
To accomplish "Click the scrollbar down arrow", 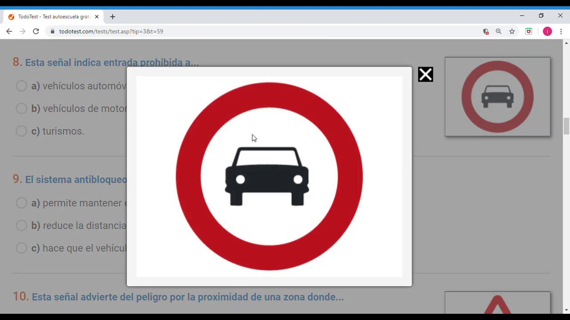I will [x=566, y=310].
